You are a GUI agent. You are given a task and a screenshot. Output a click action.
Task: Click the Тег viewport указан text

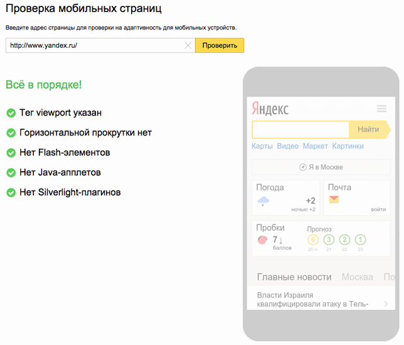61,113
